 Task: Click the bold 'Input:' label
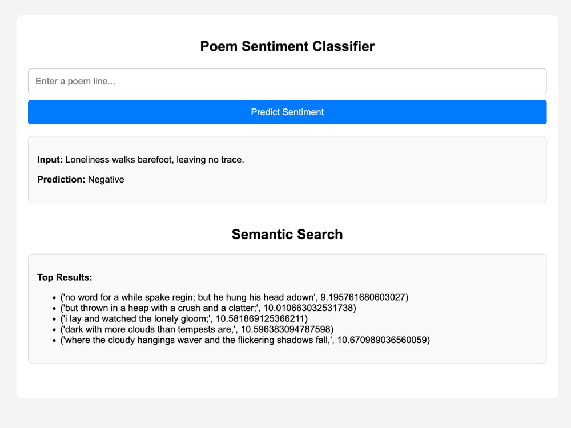click(50, 160)
